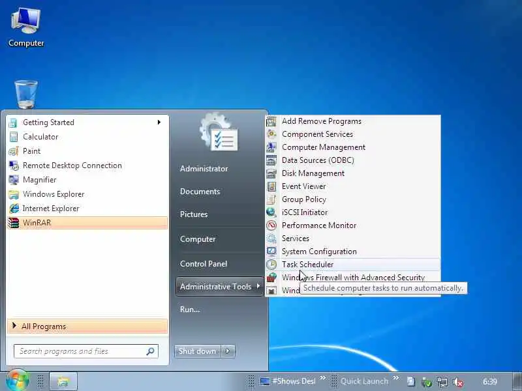522x391 pixels.
Task: Click the Data Sources (ODBC) icon
Action: [x=271, y=160]
